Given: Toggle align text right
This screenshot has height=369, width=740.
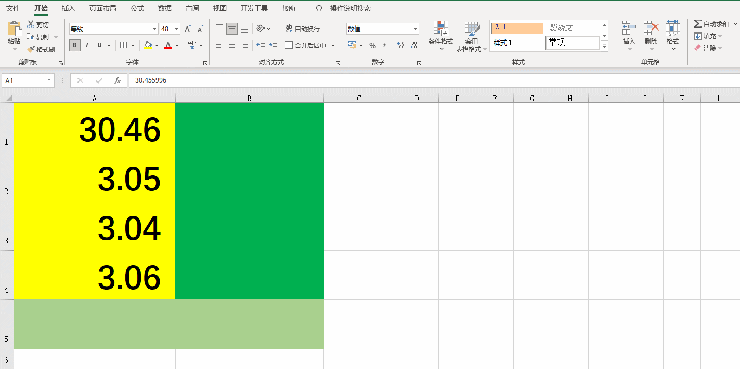Looking at the screenshot, I should click(x=244, y=45).
